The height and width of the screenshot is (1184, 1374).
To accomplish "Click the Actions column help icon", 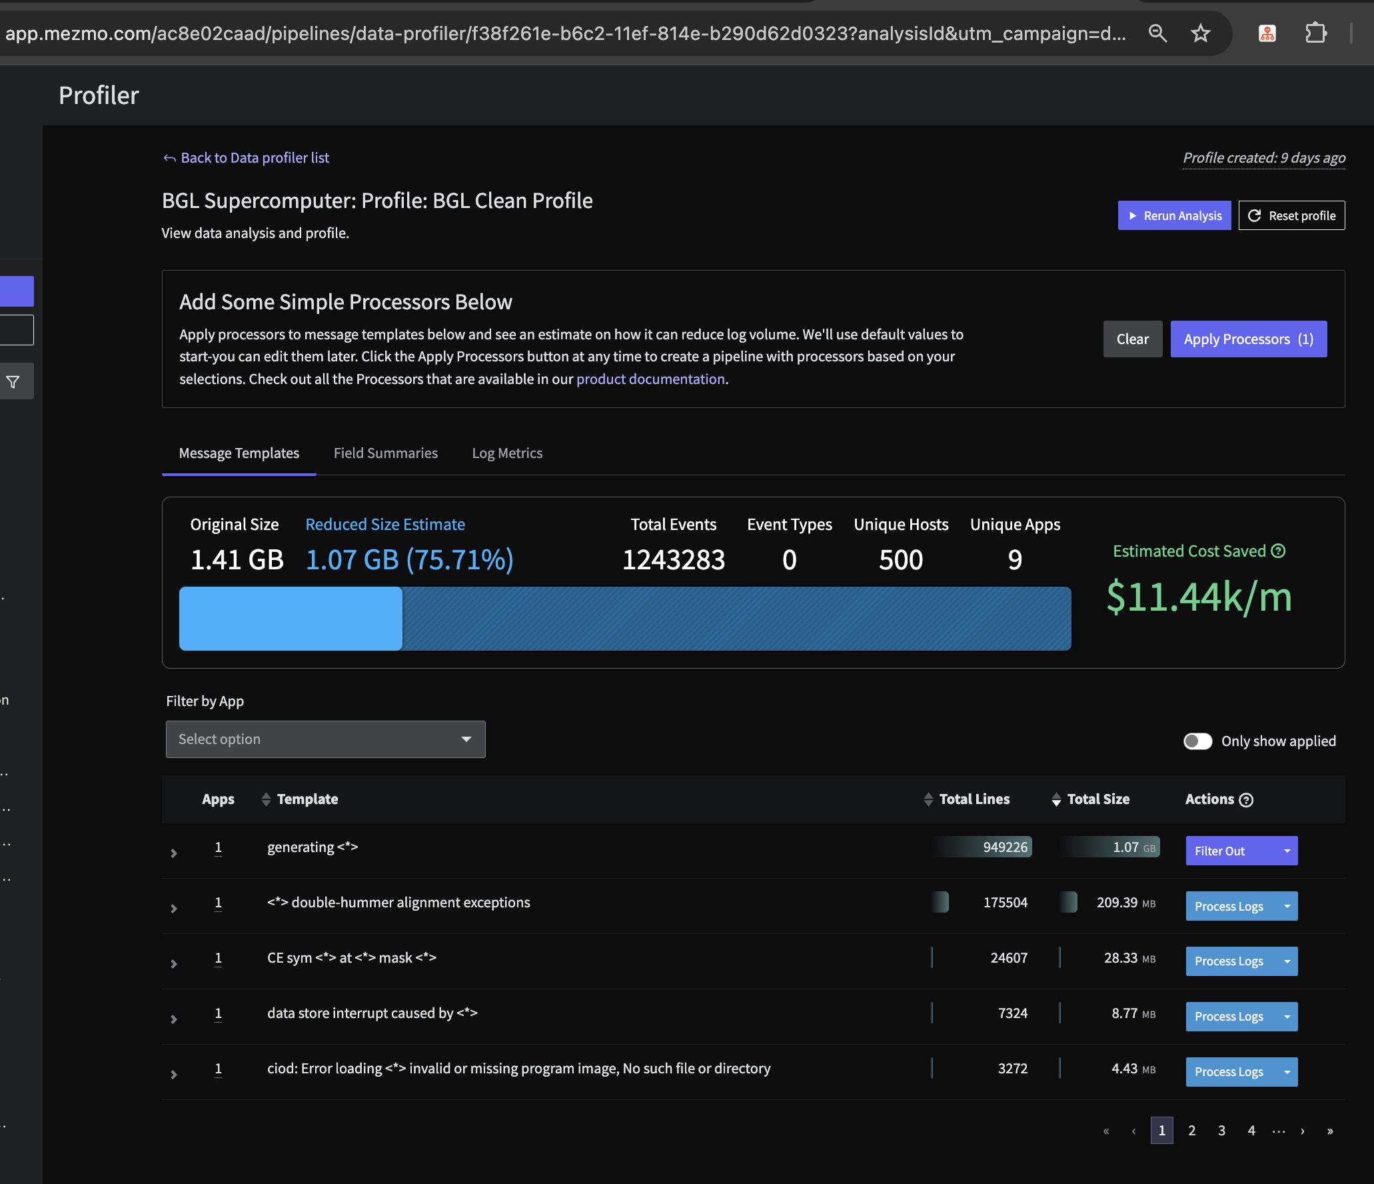I will [1246, 800].
